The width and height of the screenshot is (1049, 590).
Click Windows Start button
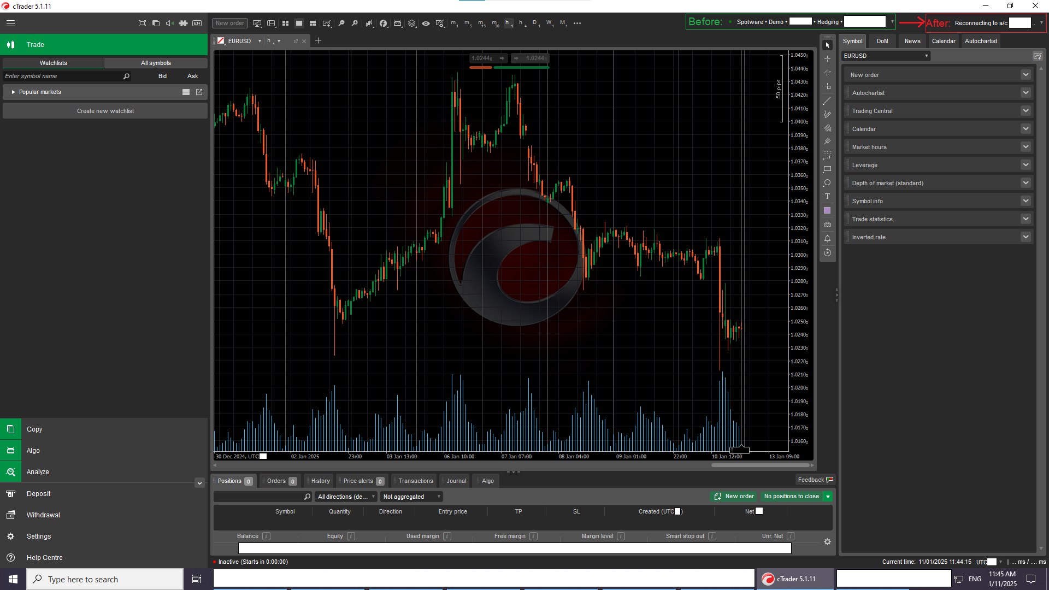pyautogui.click(x=13, y=579)
